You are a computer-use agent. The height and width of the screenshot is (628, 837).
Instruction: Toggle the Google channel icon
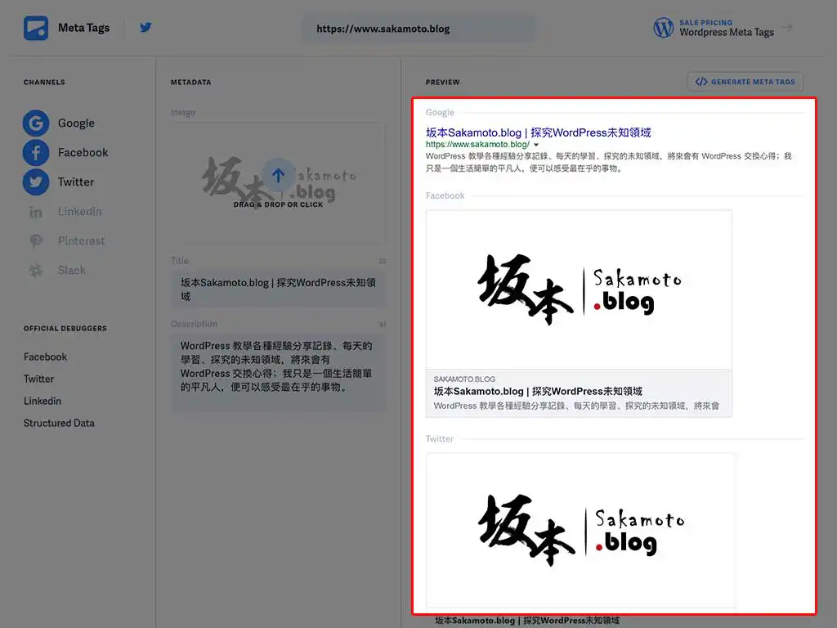pyautogui.click(x=35, y=123)
